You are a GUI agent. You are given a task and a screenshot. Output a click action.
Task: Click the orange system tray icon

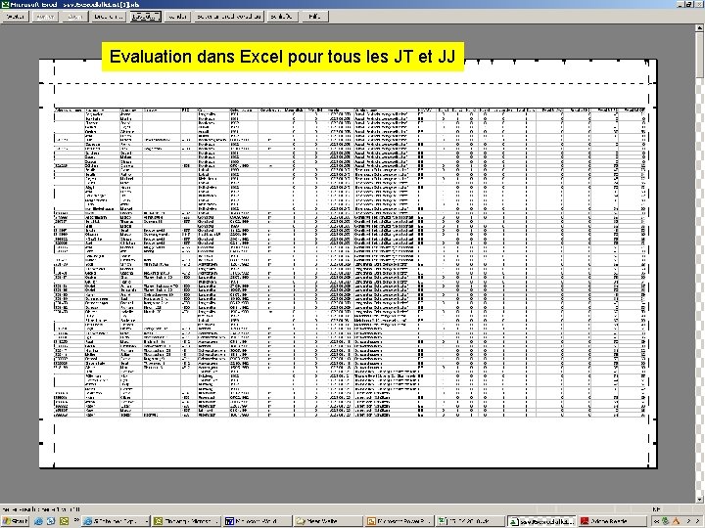(x=675, y=521)
